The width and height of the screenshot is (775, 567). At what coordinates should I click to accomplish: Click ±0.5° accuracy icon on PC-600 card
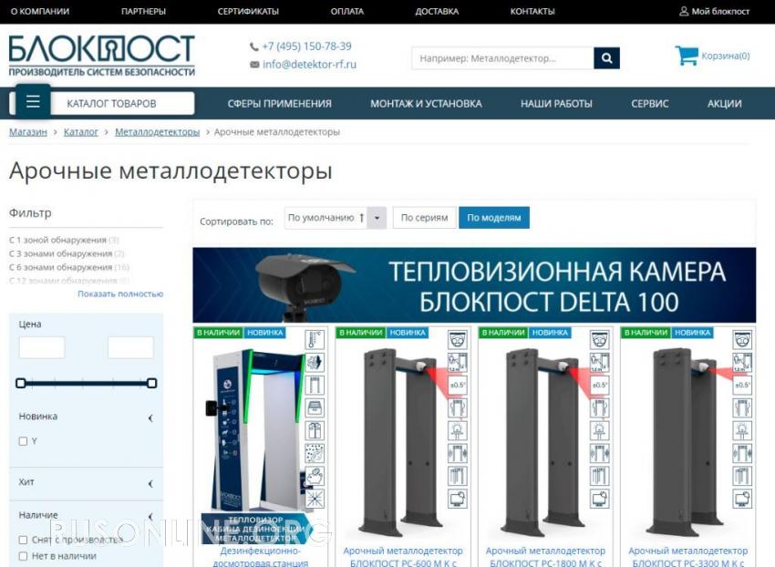(x=457, y=385)
